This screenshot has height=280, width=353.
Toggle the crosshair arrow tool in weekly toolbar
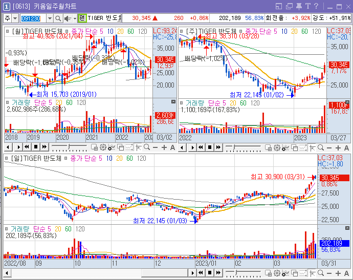pos(312,148)
